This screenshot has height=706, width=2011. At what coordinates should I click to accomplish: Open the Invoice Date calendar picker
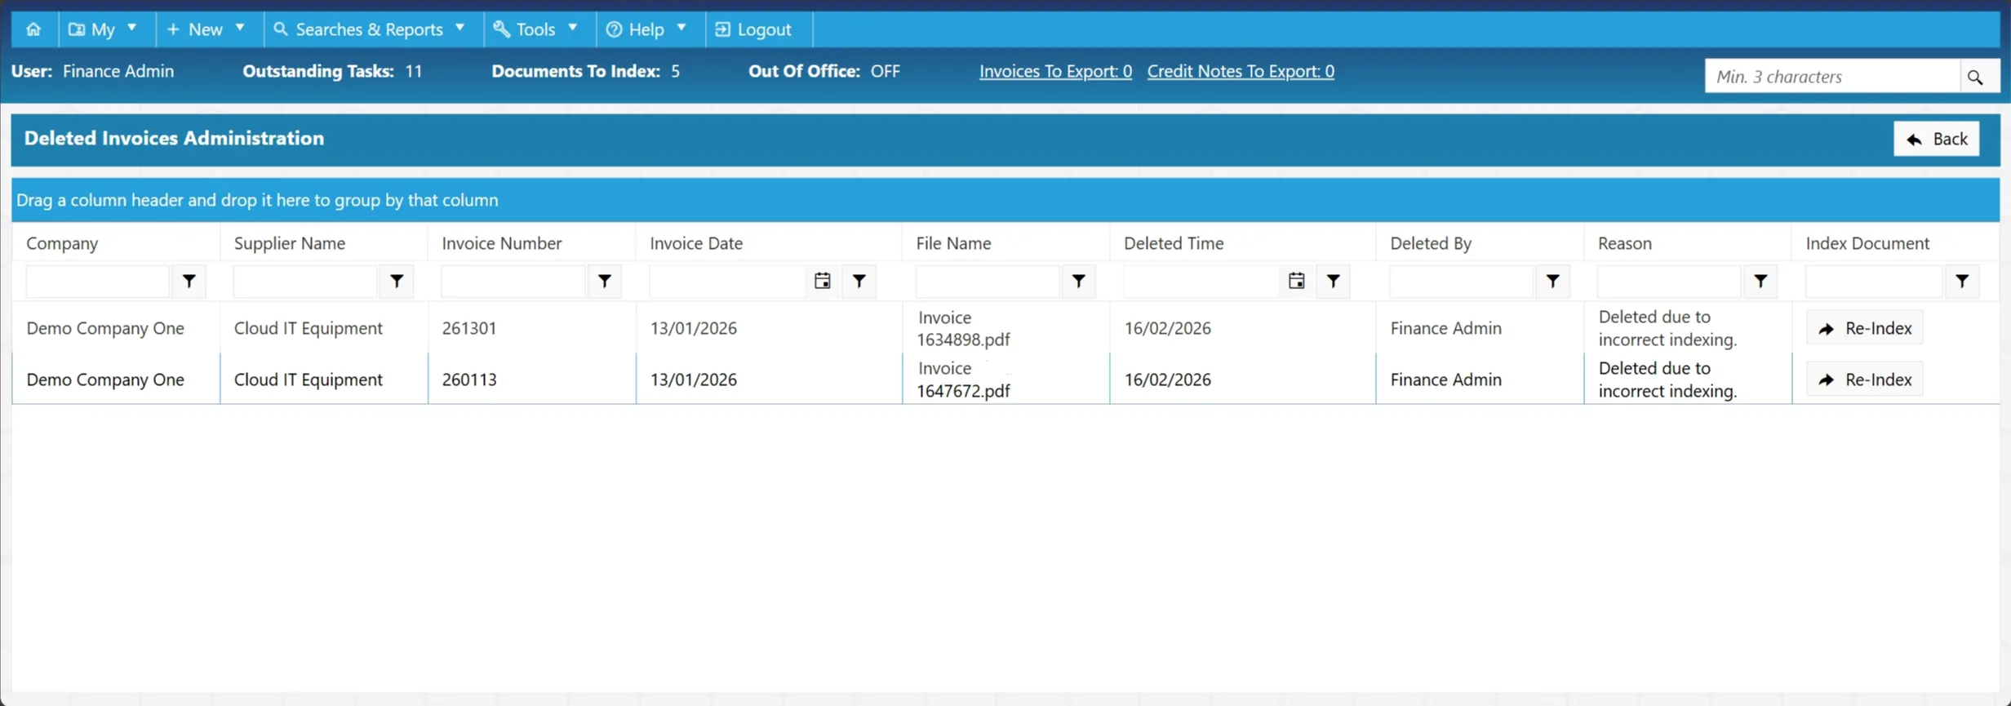click(x=822, y=281)
